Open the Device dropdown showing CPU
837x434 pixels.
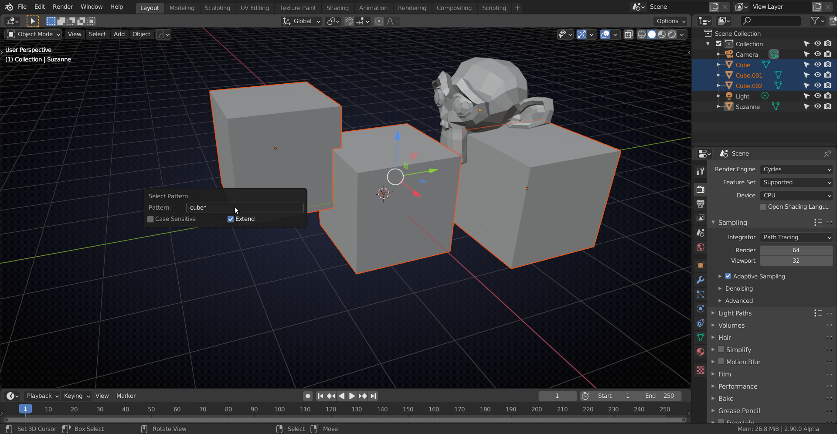796,195
